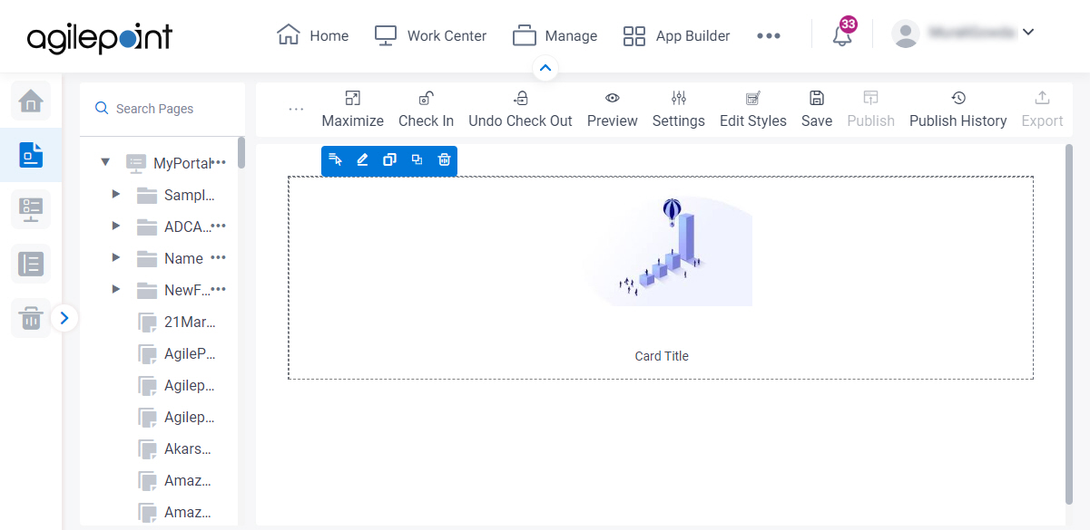
Task: Expand the NewF... folder
Action: click(115, 289)
